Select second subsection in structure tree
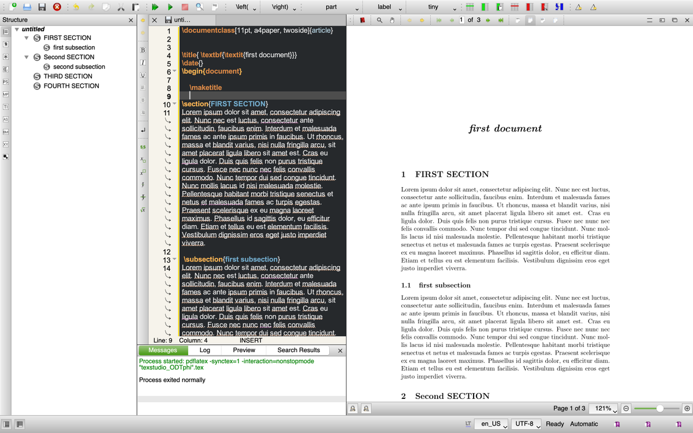Image resolution: width=693 pixels, height=433 pixels. click(x=79, y=67)
